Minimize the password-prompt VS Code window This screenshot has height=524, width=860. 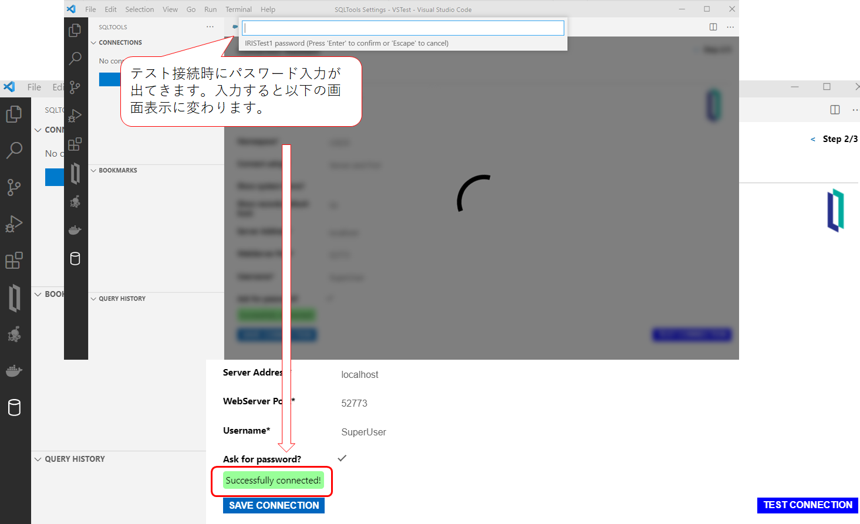[682, 9]
